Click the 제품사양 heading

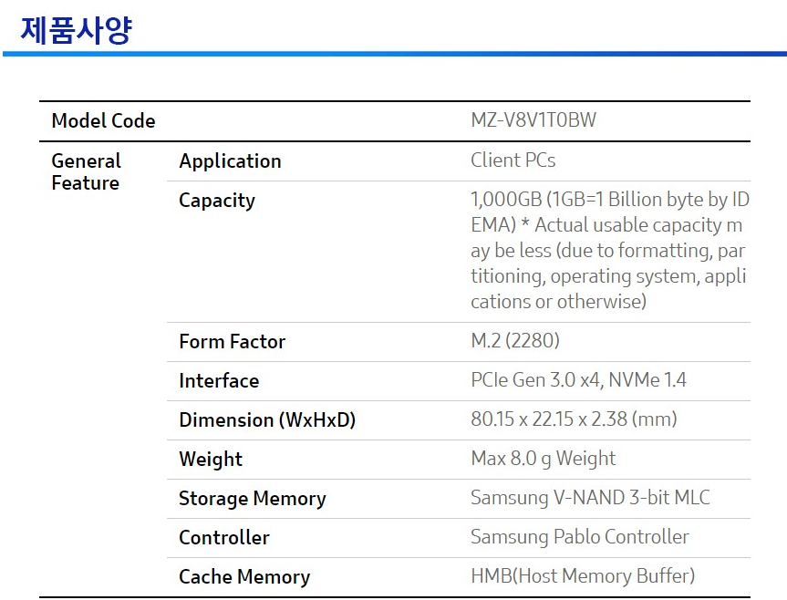77,30
